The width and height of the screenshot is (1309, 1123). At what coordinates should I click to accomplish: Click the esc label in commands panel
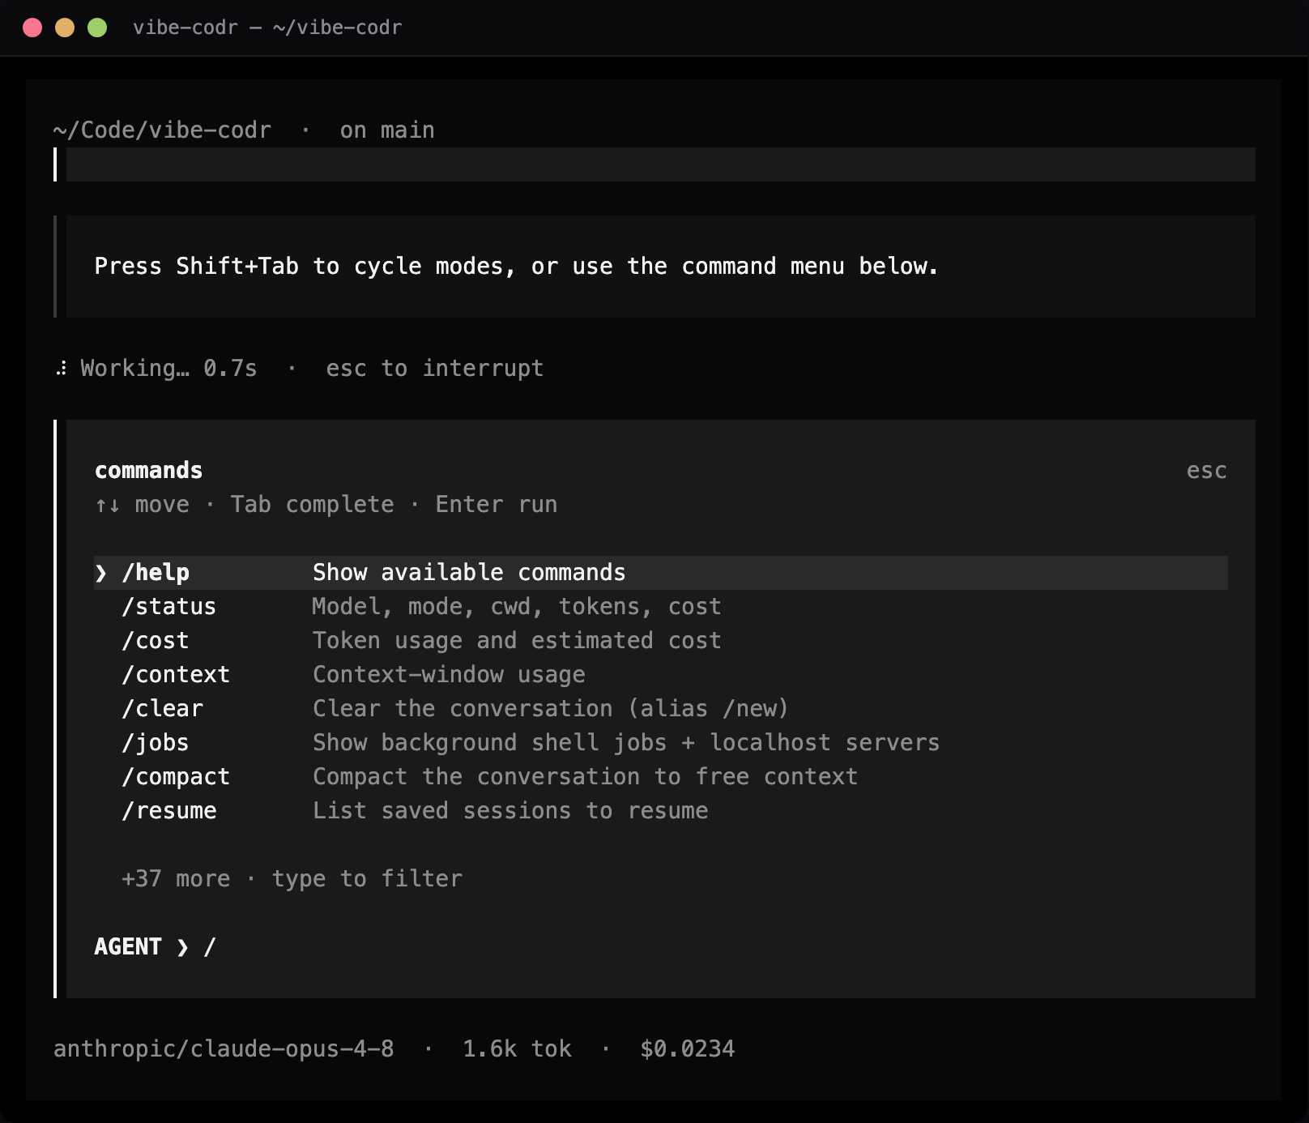(x=1206, y=471)
